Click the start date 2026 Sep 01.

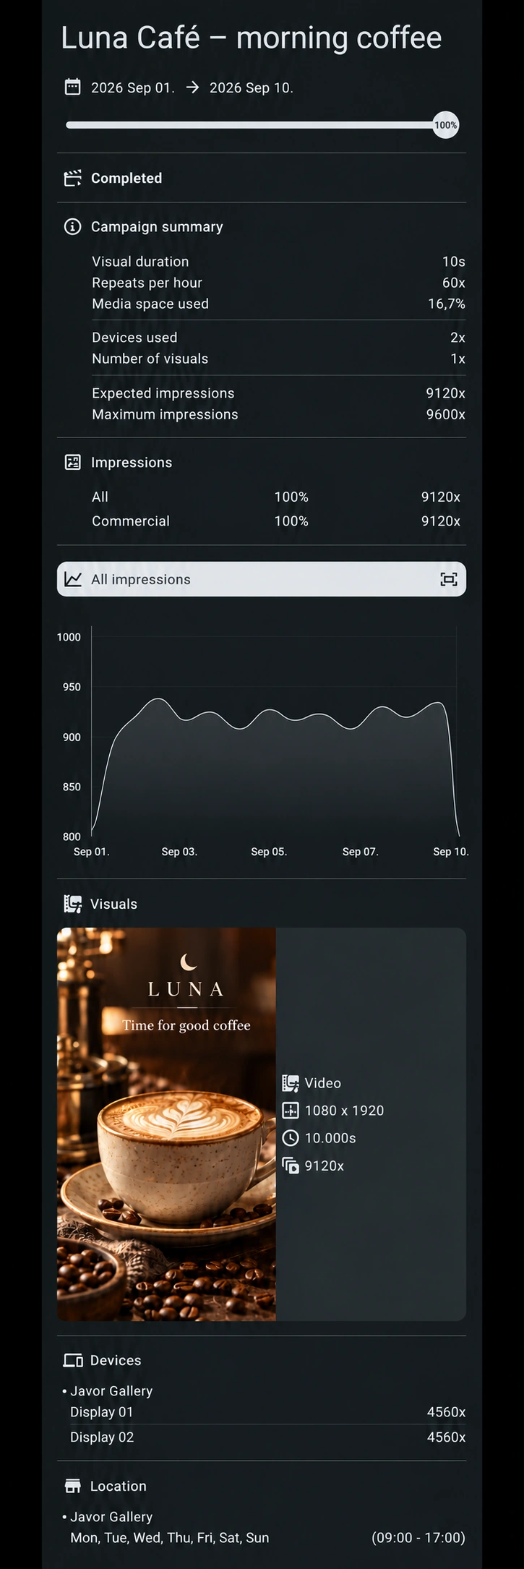click(x=133, y=87)
